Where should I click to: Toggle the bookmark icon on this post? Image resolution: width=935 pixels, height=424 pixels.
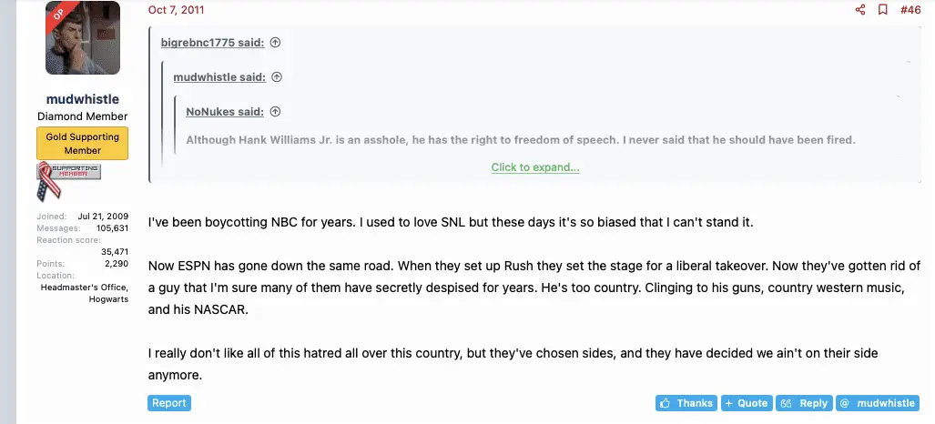(882, 10)
